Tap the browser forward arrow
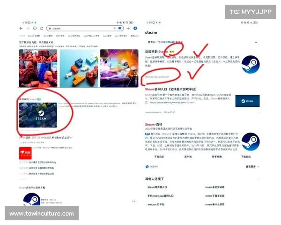The image size is (281, 225). coord(28,28)
